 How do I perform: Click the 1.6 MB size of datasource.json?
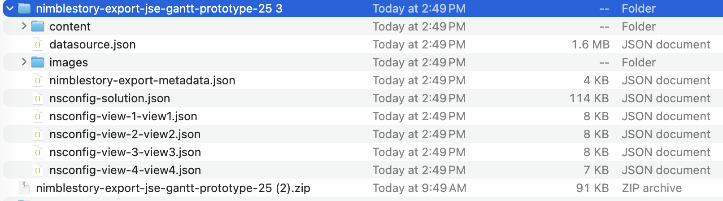tap(590, 44)
